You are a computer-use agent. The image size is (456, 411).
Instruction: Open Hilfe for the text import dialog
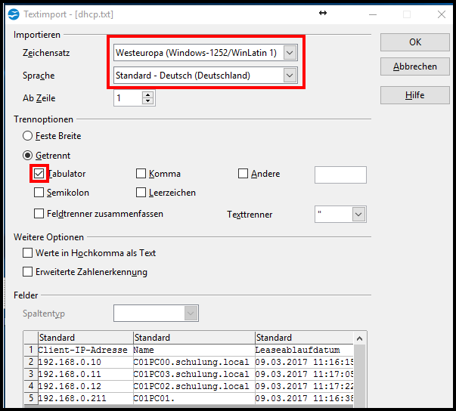(414, 95)
